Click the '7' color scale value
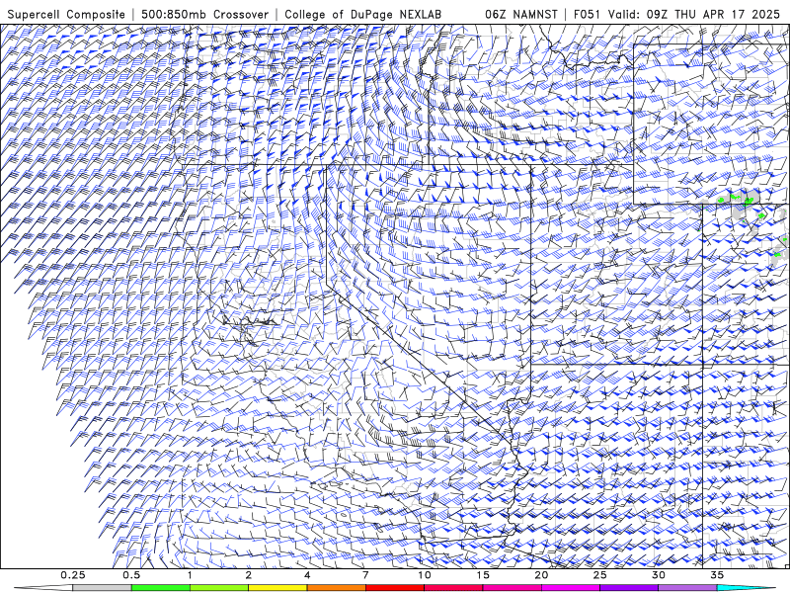The height and width of the screenshot is (593, 790). [365, 575]
